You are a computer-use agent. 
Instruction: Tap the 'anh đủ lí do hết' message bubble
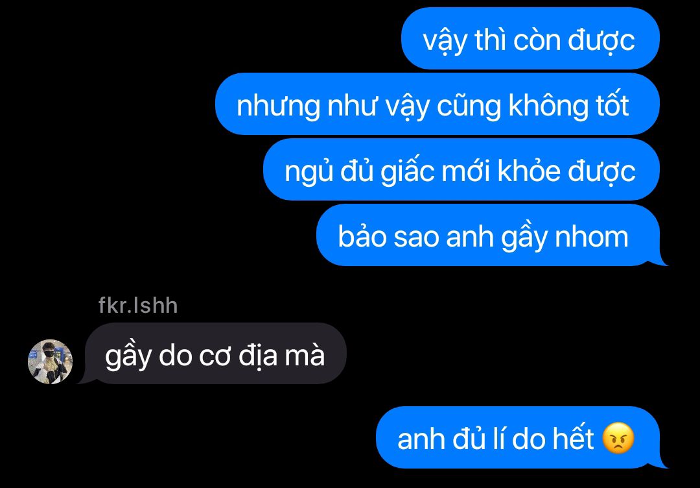click(x=518, y=438)
